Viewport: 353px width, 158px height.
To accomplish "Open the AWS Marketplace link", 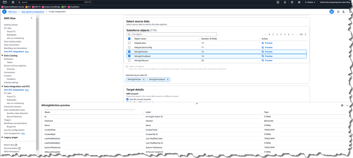I will tap(11, 151).
